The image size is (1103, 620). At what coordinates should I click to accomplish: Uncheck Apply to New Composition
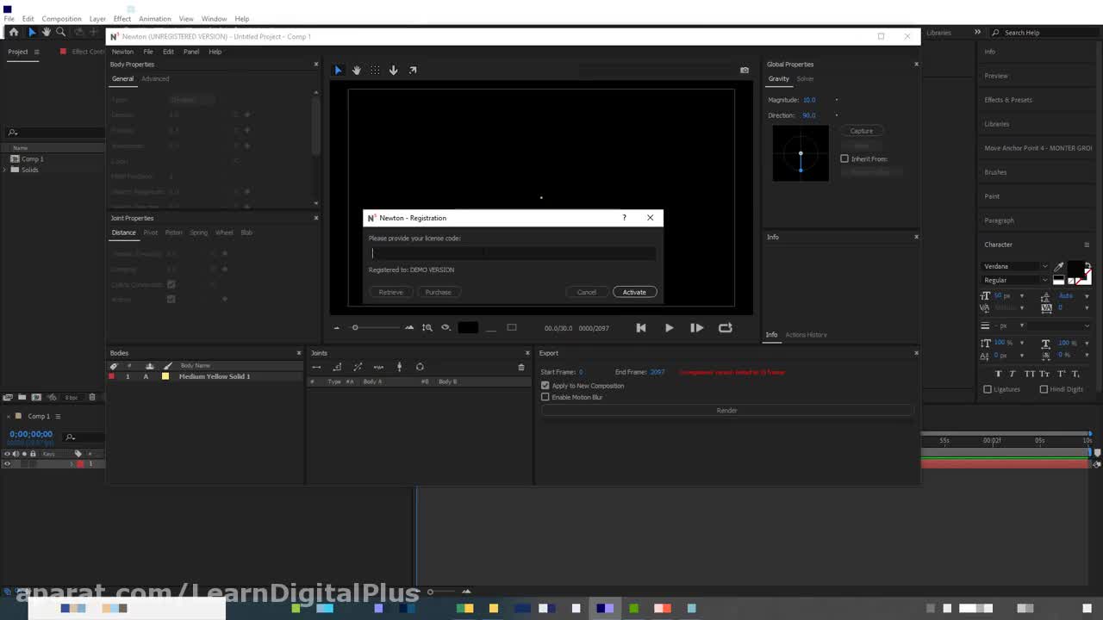click(x=545, y=386)
